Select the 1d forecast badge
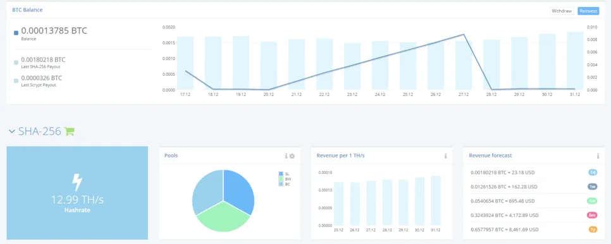 coord(593,172)
